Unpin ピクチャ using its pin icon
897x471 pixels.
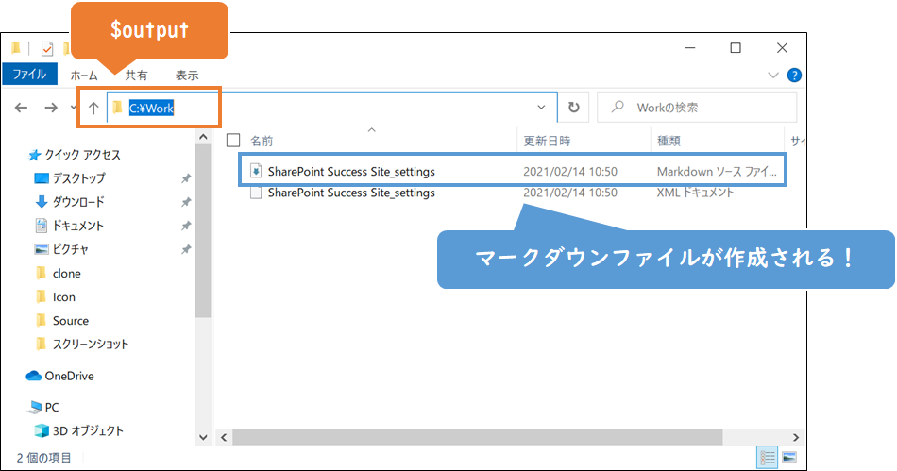click(186, 249)
